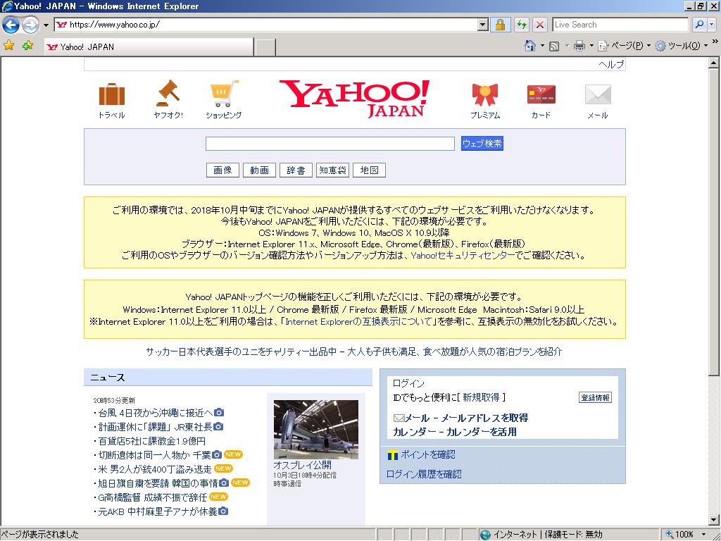Viewport: 721px width, 541px height.
Task: Open メール - メールアドレスを取得 link
Action: coord(466,418)
